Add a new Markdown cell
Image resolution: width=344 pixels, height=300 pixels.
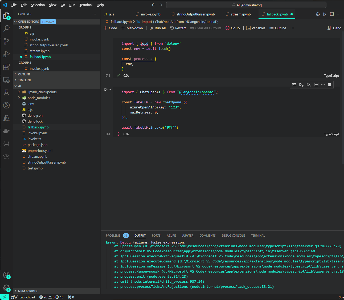[132, 28]
